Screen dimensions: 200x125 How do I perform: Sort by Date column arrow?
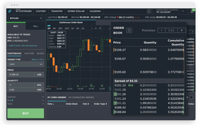tap(53, 104)
